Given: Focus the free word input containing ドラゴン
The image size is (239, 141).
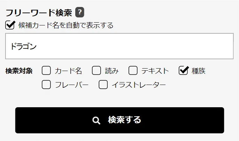Looking at the screenshot, I should [x=119, y=46].
